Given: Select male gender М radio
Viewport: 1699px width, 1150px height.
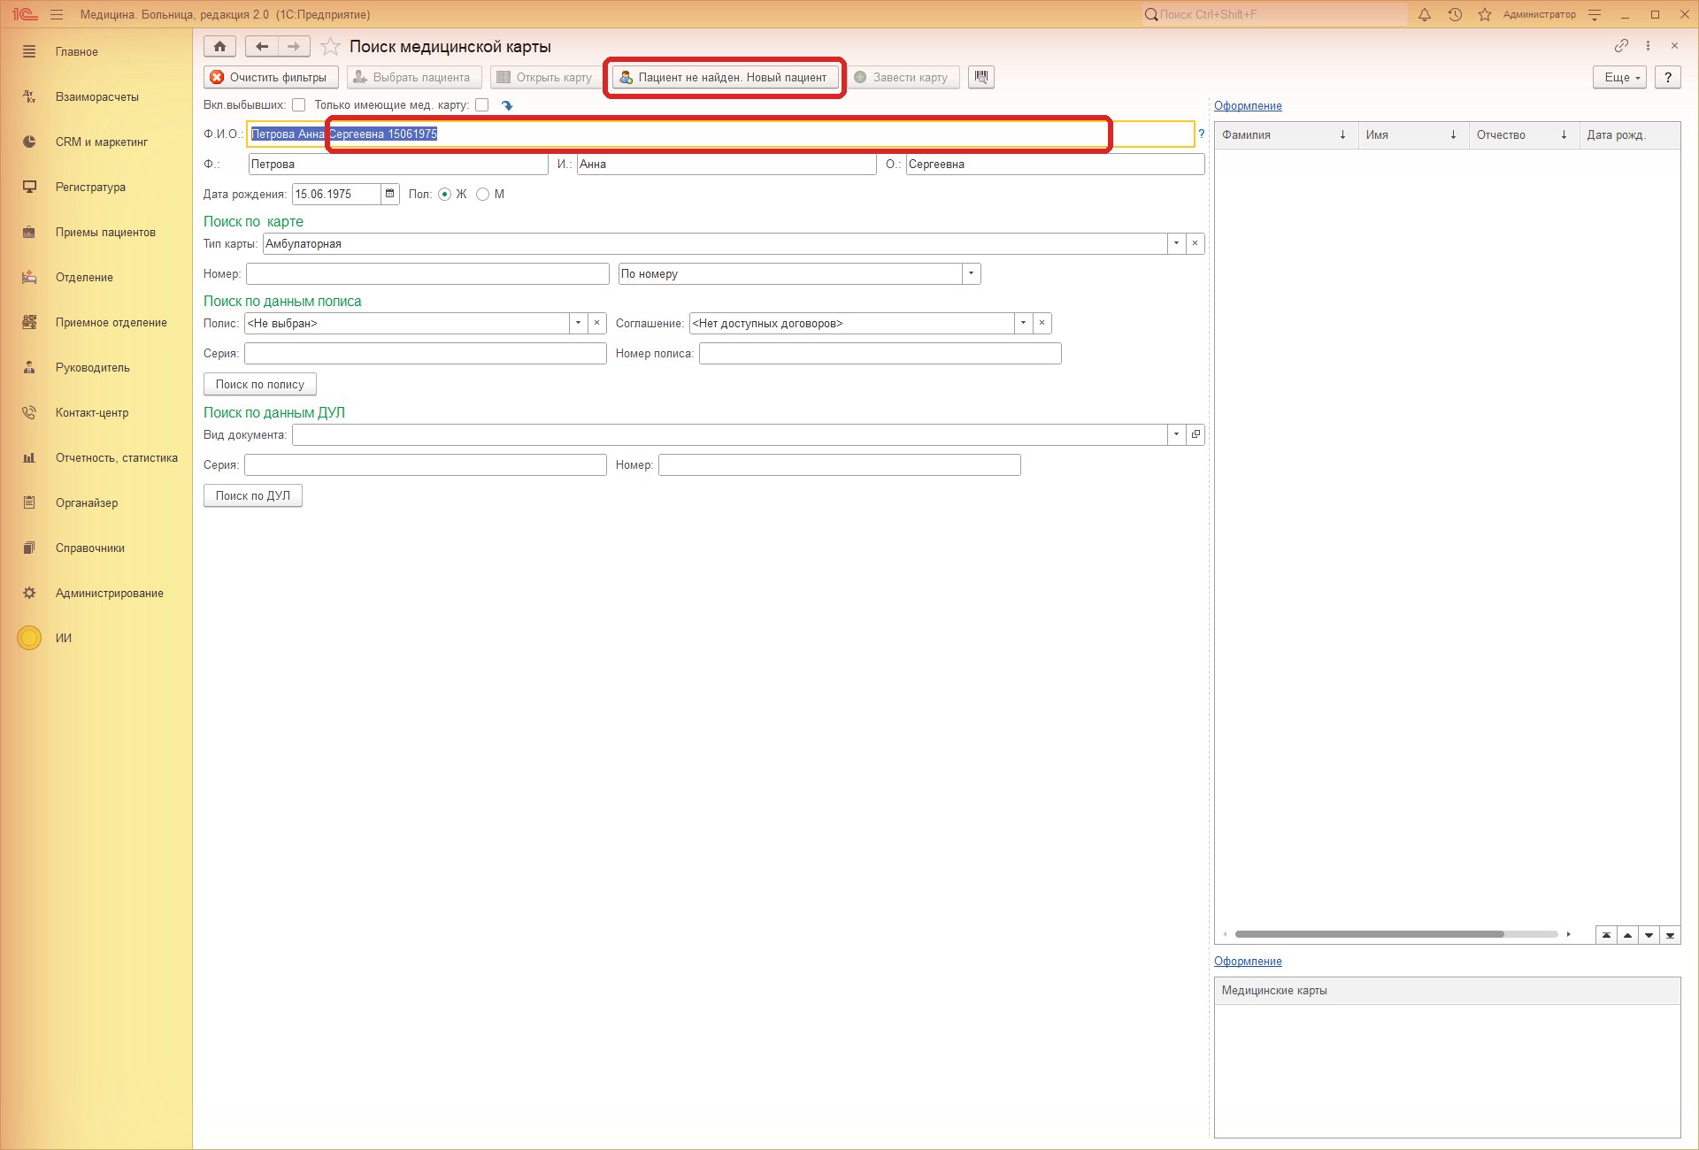Looking at the screenshot, I should [482, 195].
